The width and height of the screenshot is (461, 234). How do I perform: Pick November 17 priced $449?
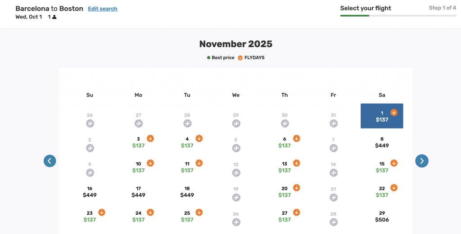138,192
